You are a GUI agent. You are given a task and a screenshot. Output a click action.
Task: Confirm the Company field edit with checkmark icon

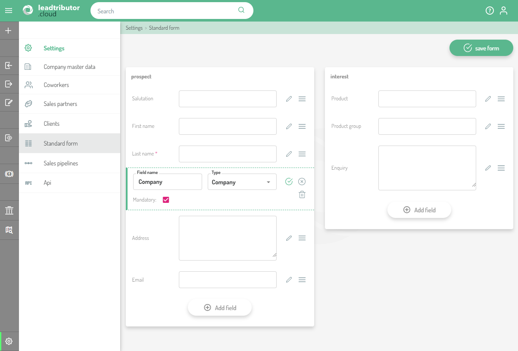[x=289, y=182]
